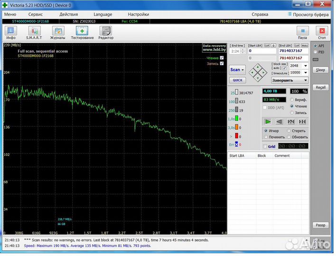336x256 pixels.
Task: Click the left arrow on navigation diamond
Action: pyautogui.click(x=252, y=73)
